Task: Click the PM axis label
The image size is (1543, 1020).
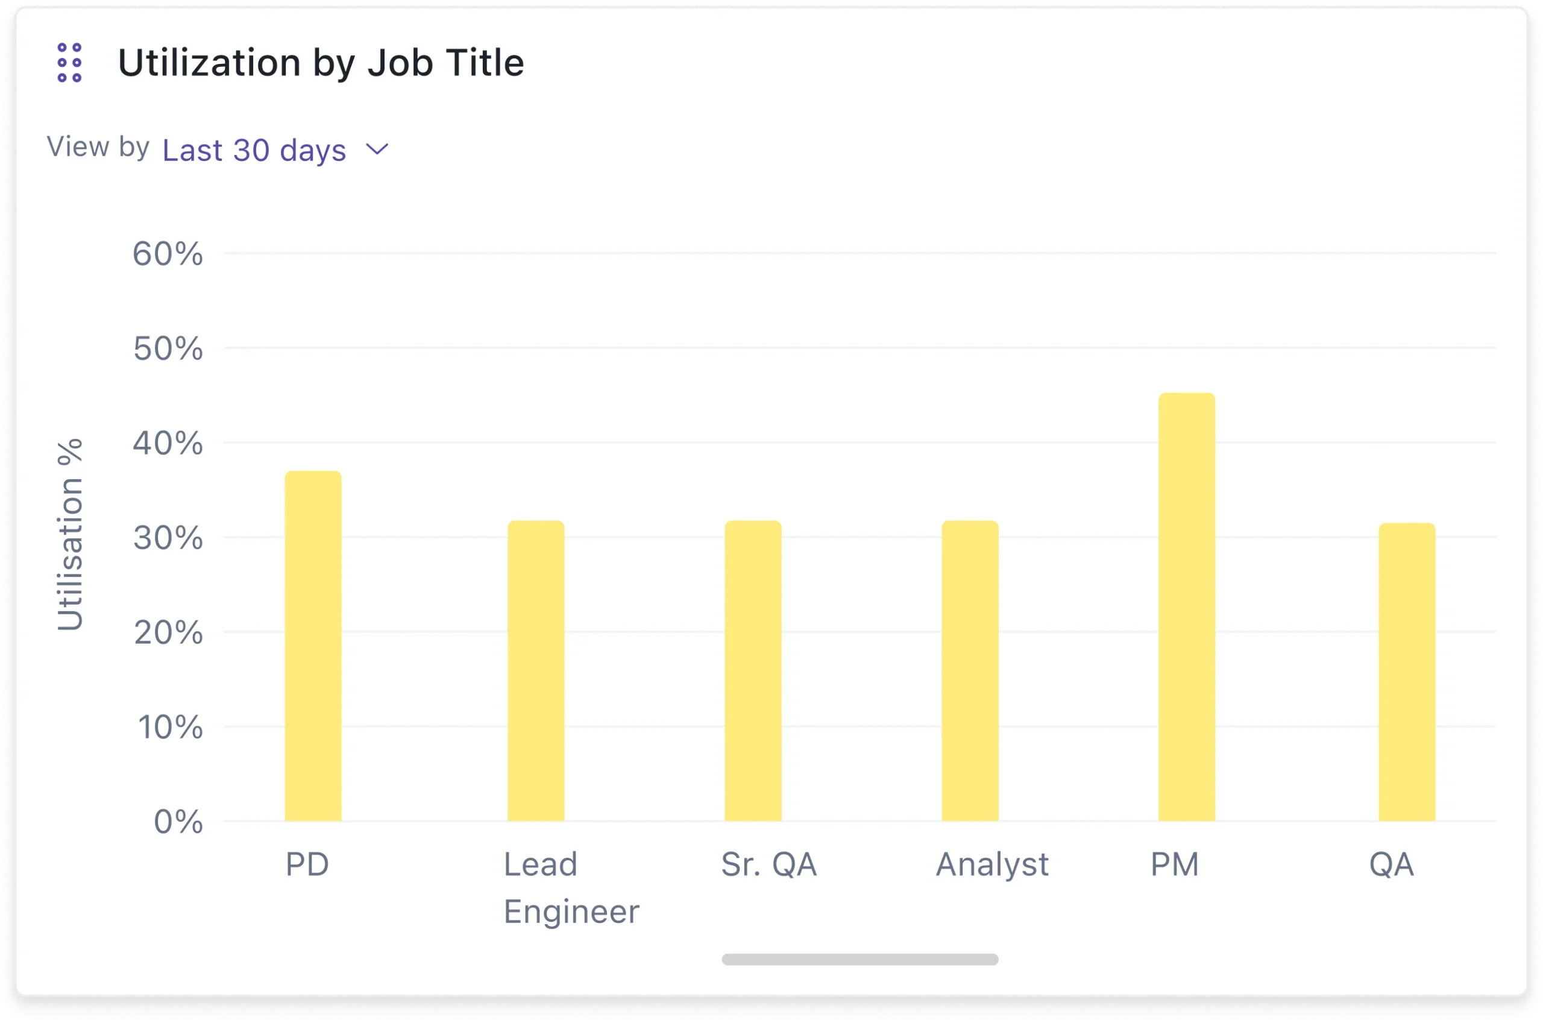Action: 1174,864
